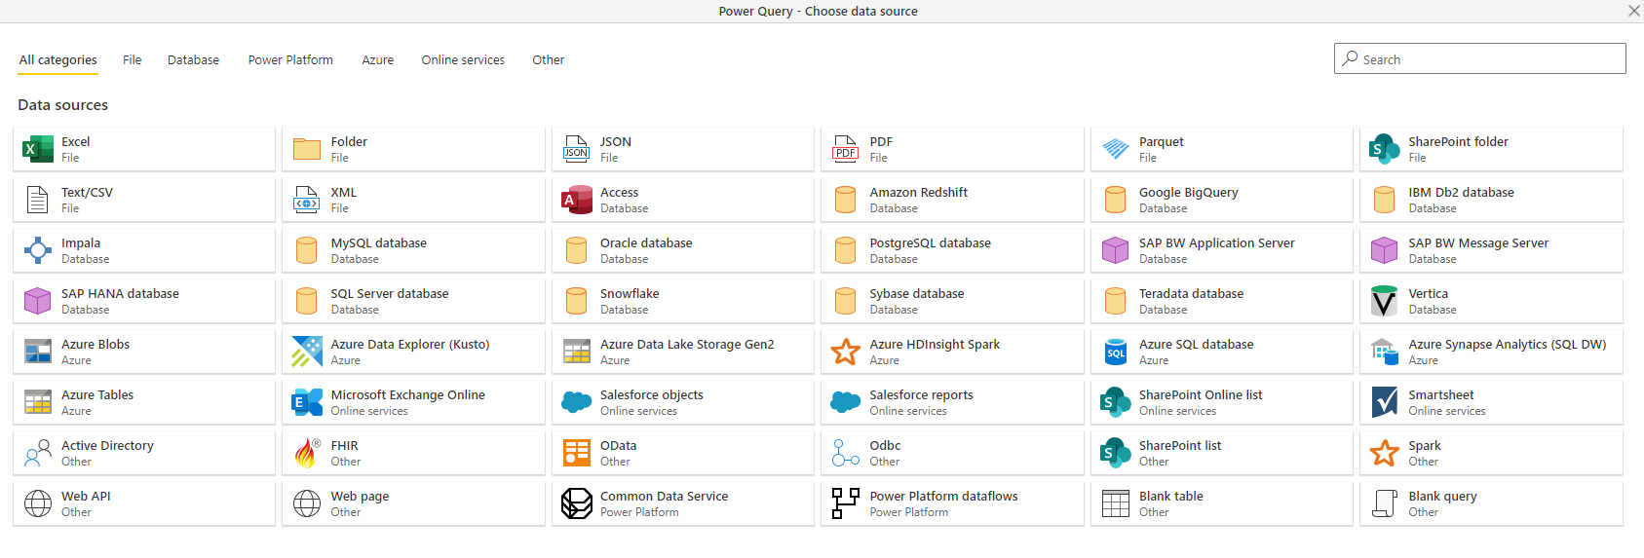Click the Azure Data Explorer (Kusto) icon

coord(307,352)
